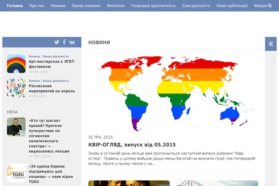The image size is (279, 186).
Task: Open КВІР-ОГЛЯД, випуск від 05.2015 headline
Action: pyautogui.click(x=132, y=145)
